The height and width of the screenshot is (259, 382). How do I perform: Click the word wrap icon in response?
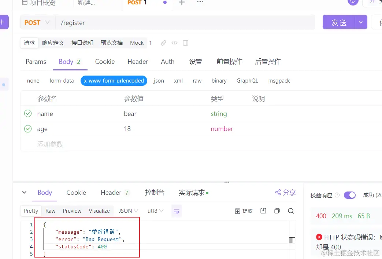tap(177, 211)
